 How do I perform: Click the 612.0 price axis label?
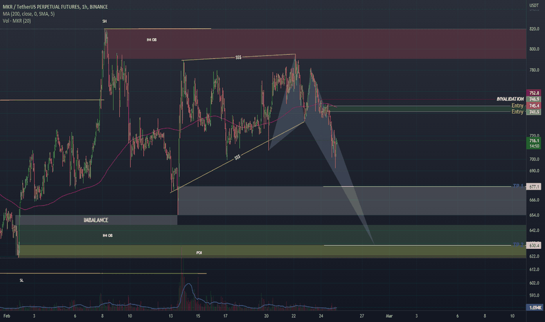tap(534, 269)
